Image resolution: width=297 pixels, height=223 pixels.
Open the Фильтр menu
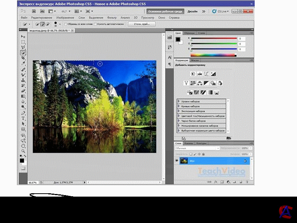click(111, 17)
